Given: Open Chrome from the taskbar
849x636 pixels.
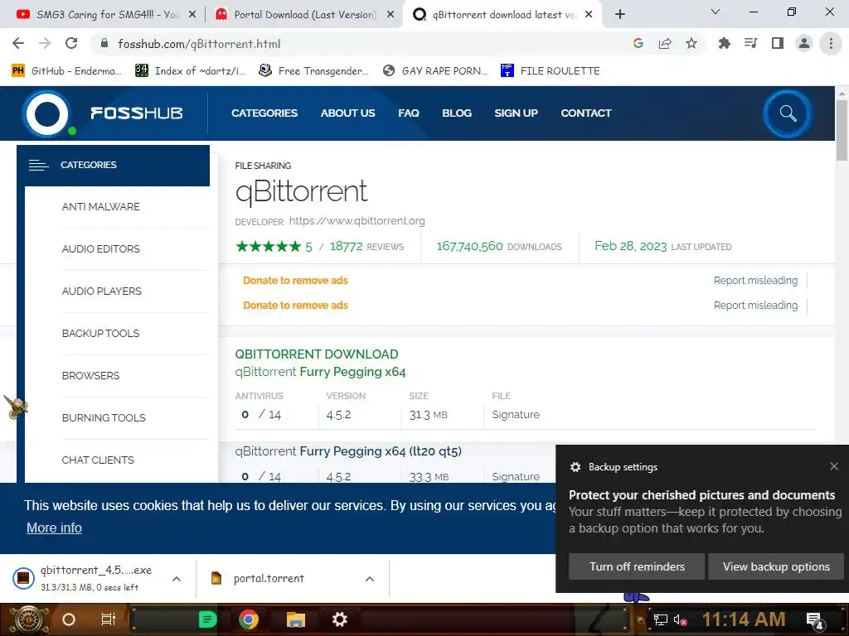Looking at the screenshot, I should 249,619.
